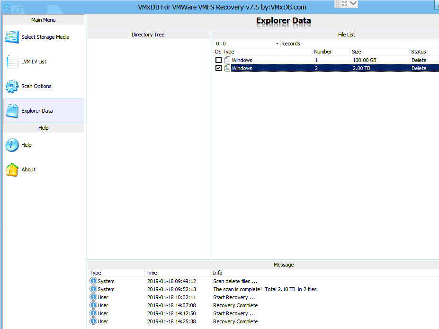Click the Type column header in Message
Image resolution: width=439 pixels, height=329 pixels.
tap(116, 273)
